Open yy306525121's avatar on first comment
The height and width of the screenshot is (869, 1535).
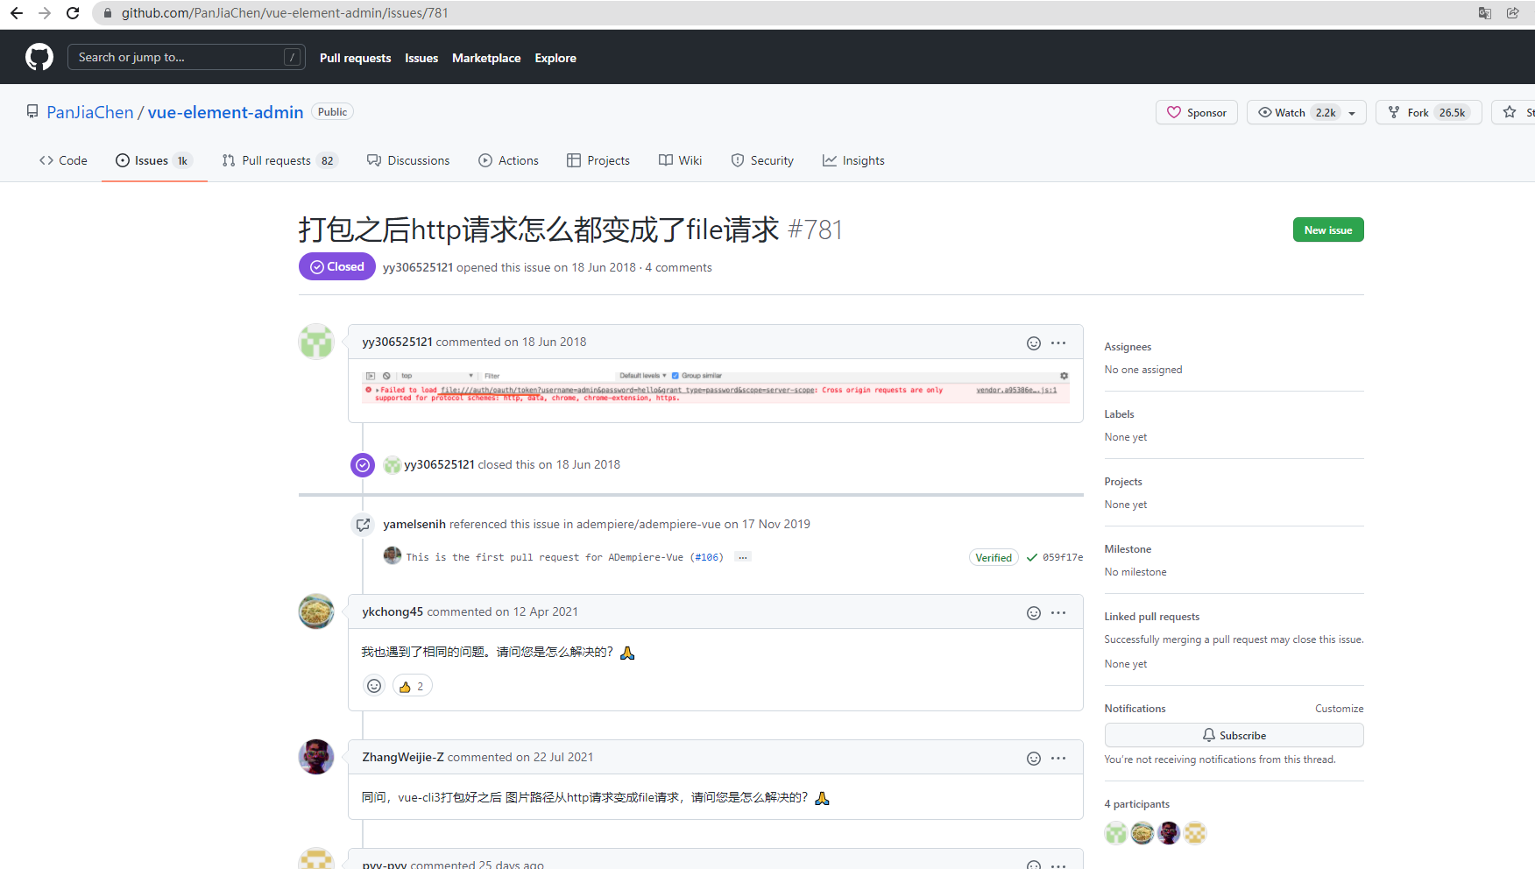316,342
